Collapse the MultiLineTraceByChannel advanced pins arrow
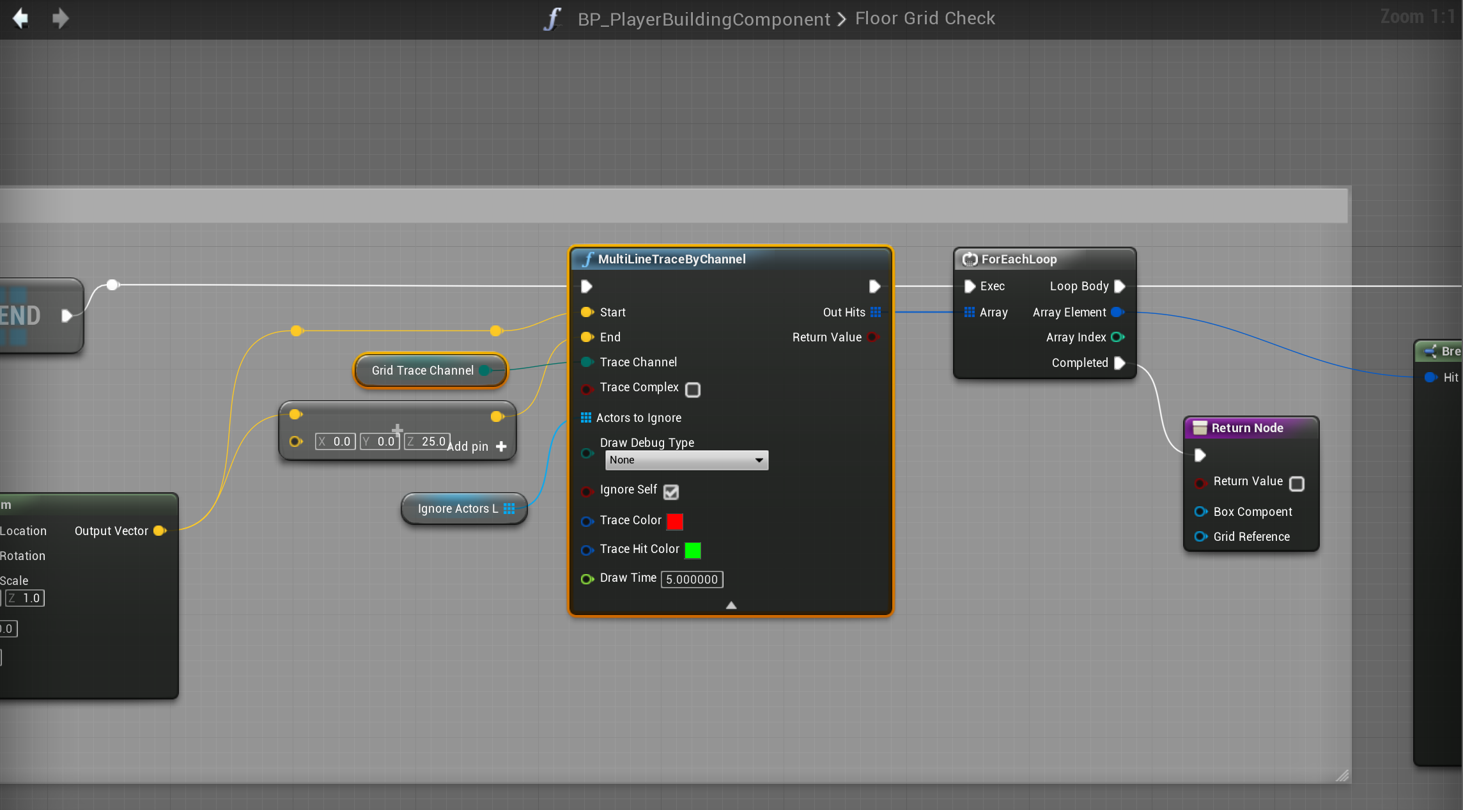The image size is (1463, 810). click(731, 605)
